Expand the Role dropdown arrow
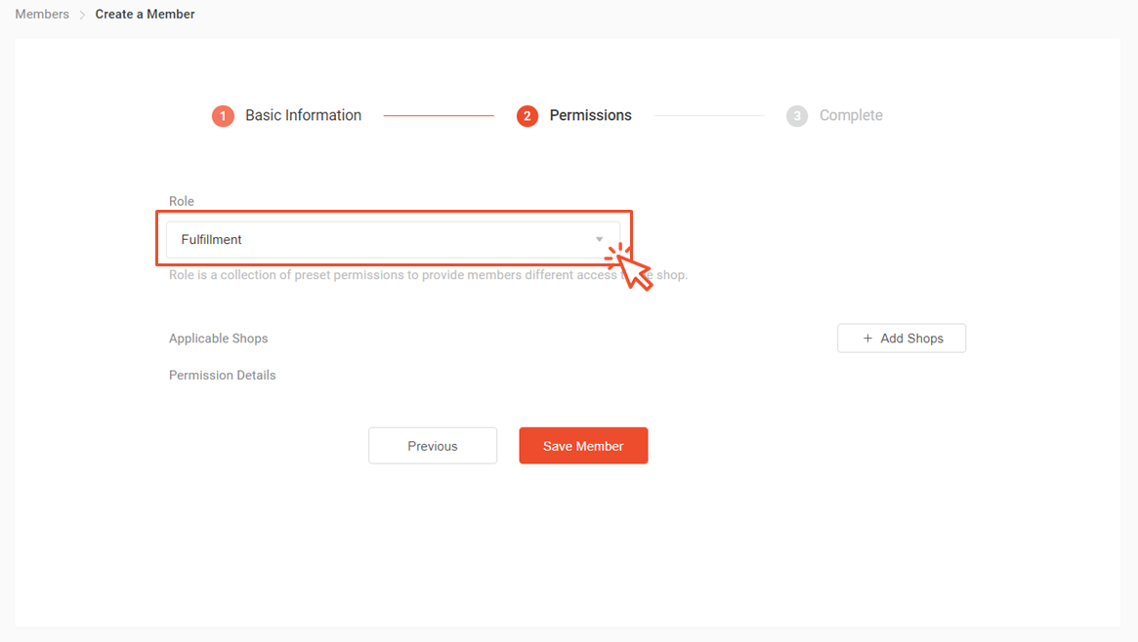Screen dimensions: 1138x642 pos(600,239)
